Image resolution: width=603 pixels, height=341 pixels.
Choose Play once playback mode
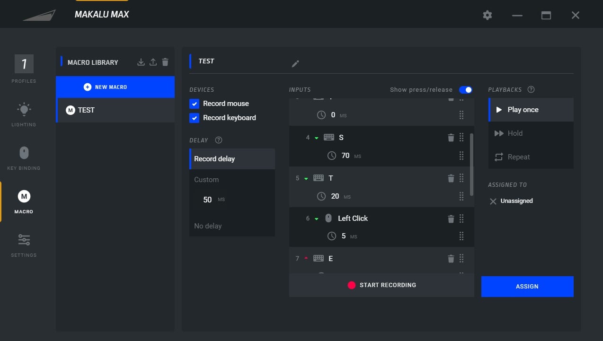[x=531, y=110]
